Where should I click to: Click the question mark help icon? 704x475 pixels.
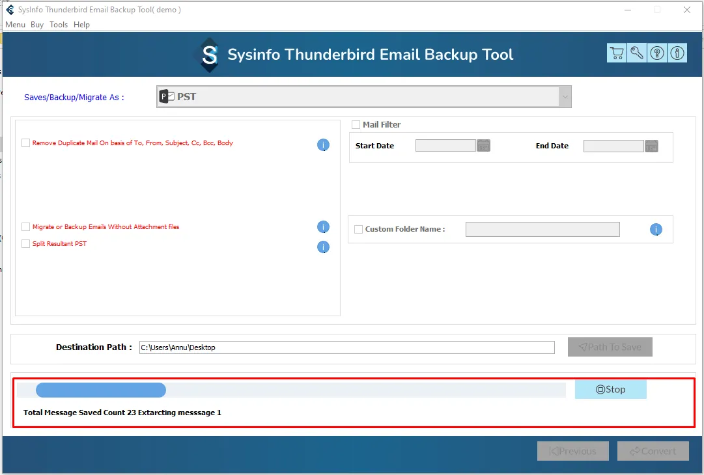(x=657, y=53)
